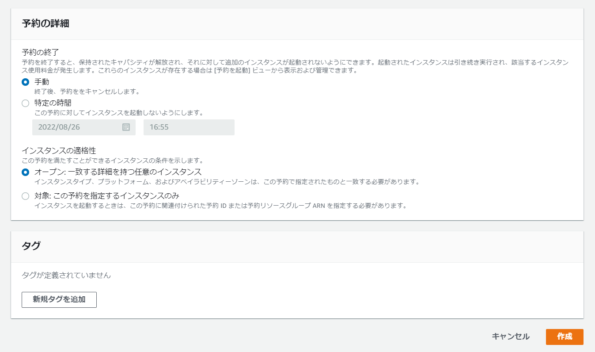Viewport: 595px width, 352px height.
Task: Click the description text under 特定の時間
Action: click(118, 113)
